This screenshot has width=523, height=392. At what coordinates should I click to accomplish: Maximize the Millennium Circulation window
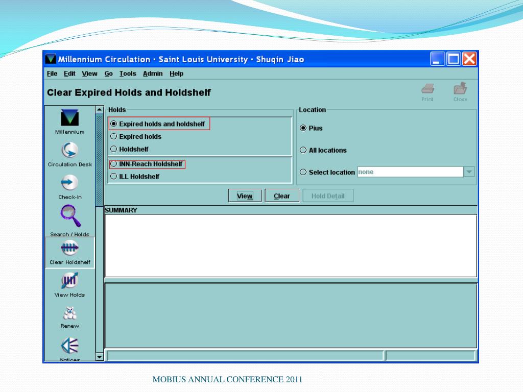click(x=454, y=59)
